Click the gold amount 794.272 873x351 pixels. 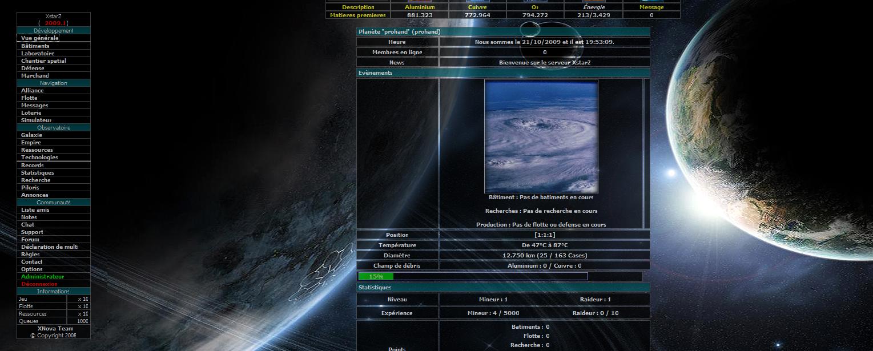tap(535, 15)
